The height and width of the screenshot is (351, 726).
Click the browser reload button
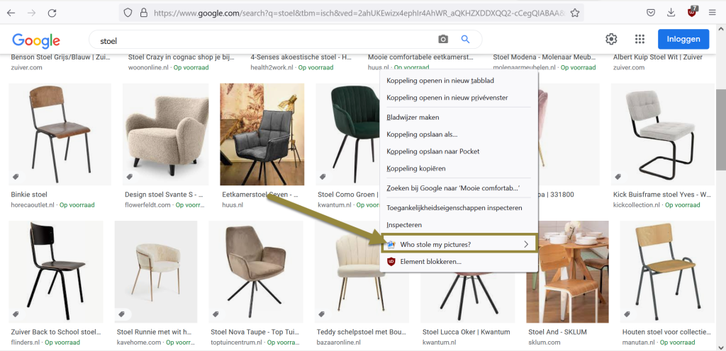tap(52, 13)
